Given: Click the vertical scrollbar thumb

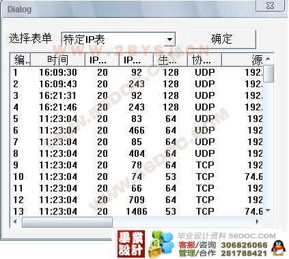Looking at the screenshot, I should click(269, 74).
